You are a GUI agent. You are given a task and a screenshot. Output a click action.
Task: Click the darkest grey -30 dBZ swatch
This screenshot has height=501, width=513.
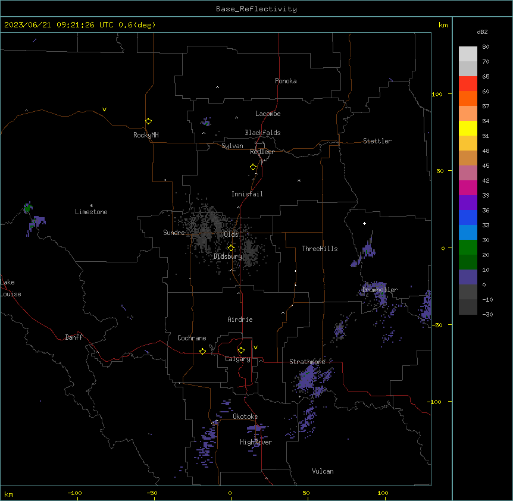point(468,307)
